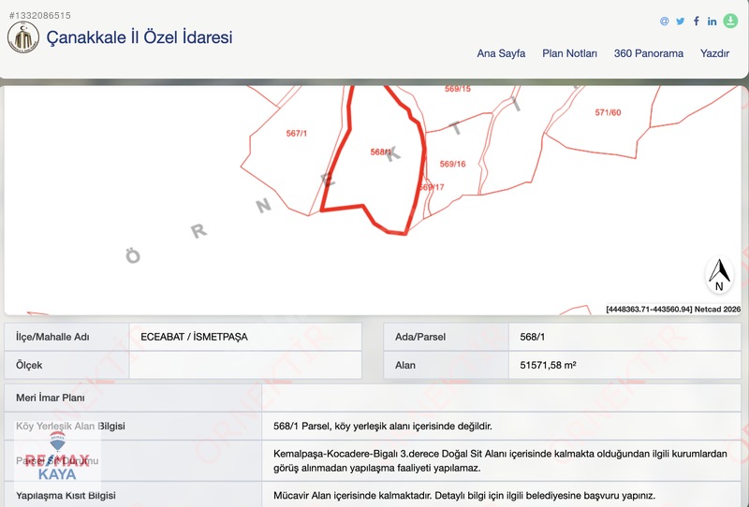Share on Facebook via the f icon

pos(697,21)
